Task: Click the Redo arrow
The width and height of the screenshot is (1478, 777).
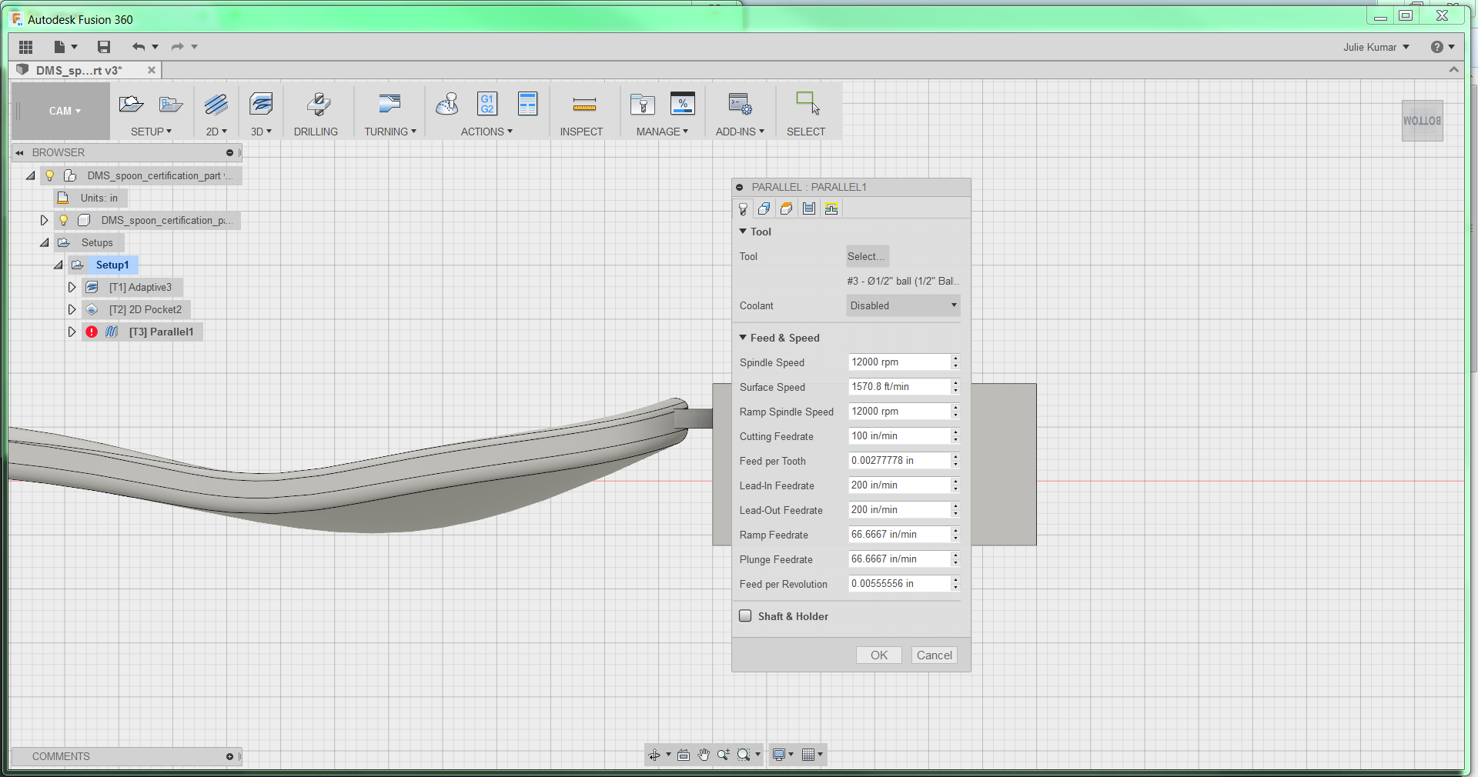Action: click(x=178, y=47)
